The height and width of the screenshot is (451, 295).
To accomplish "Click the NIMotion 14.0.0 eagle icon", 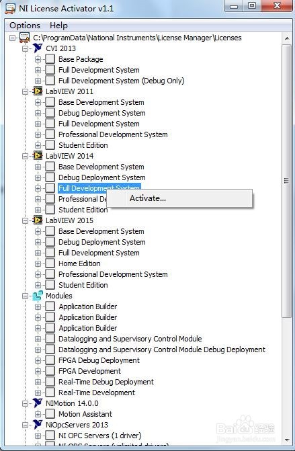I will [x=38, y=403].
